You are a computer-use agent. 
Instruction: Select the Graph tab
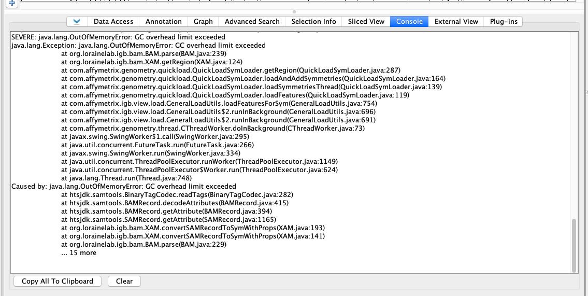(x=203, y=21)
